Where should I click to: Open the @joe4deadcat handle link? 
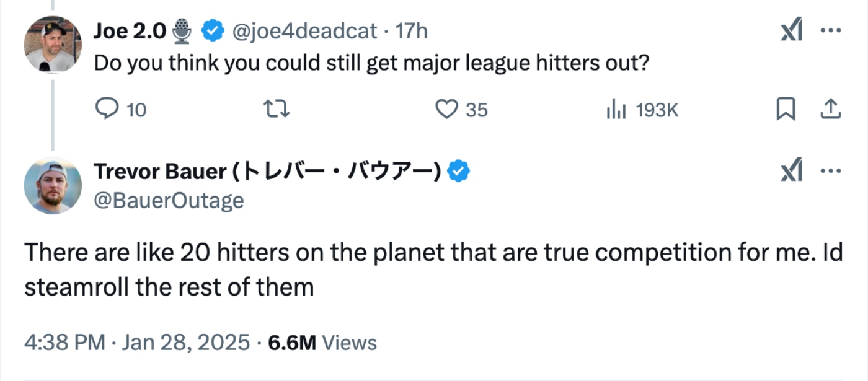pyautogui.click(x=304, y=31)
